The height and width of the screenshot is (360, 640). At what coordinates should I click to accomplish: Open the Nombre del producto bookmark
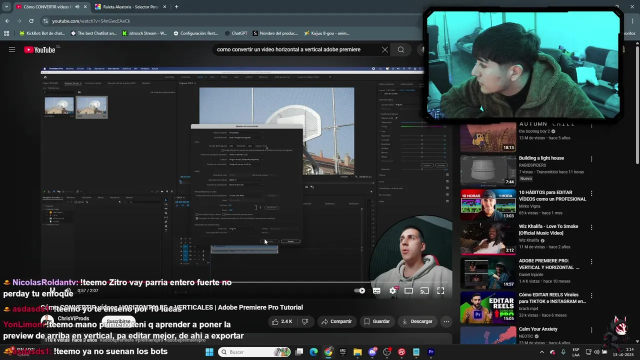275,33
